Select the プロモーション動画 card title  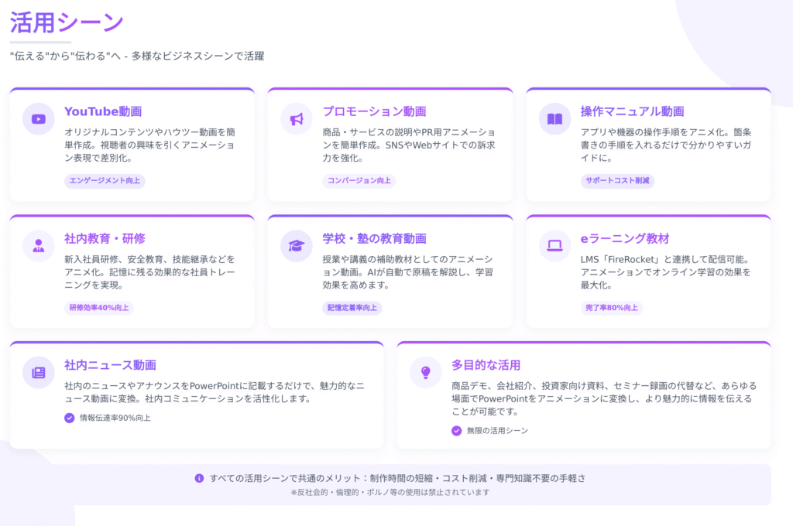tap(375, 111)
